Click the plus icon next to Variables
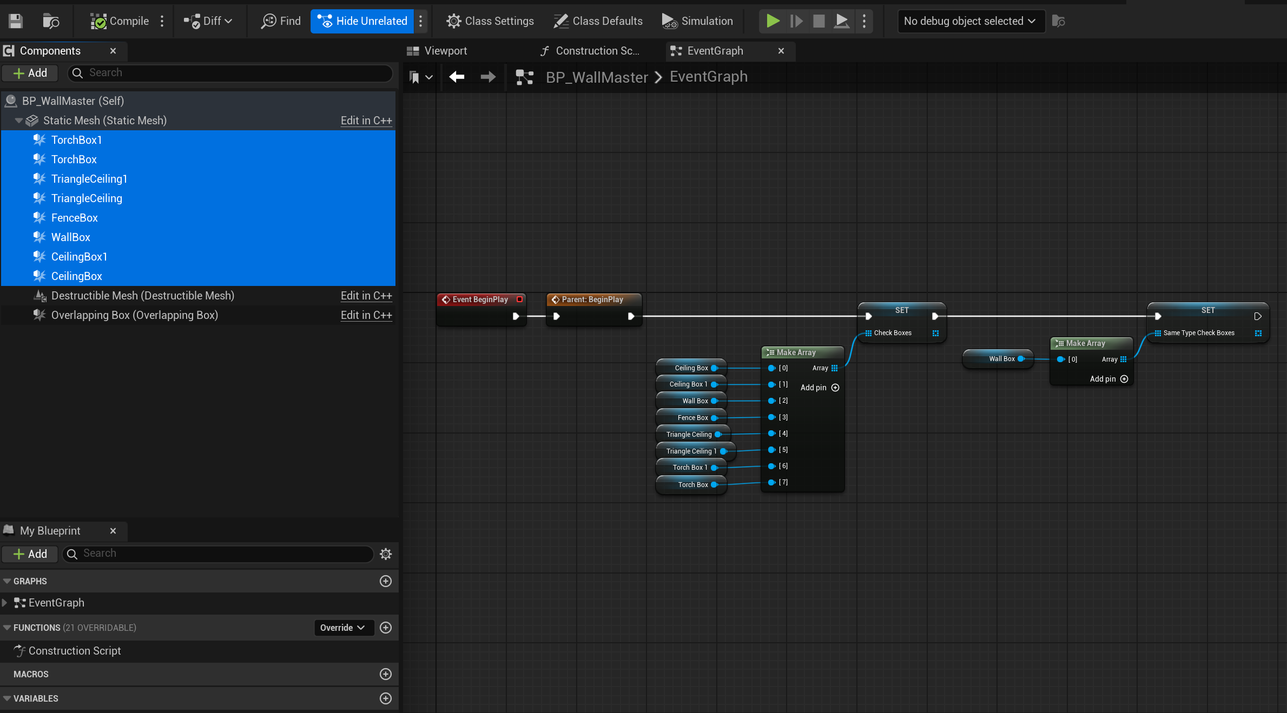Screen dimensions: 1287x713 (x=386, y=698)
